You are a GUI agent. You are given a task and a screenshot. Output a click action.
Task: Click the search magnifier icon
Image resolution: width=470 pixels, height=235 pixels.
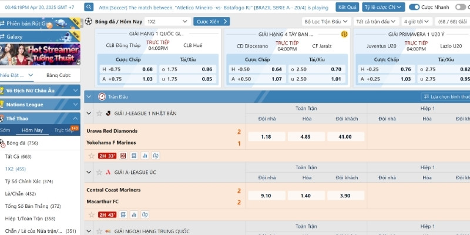tap(89, 7)
